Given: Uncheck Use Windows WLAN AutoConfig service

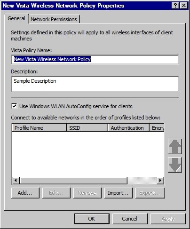Looking at the screenshot, I should click(x=15, y=106).
